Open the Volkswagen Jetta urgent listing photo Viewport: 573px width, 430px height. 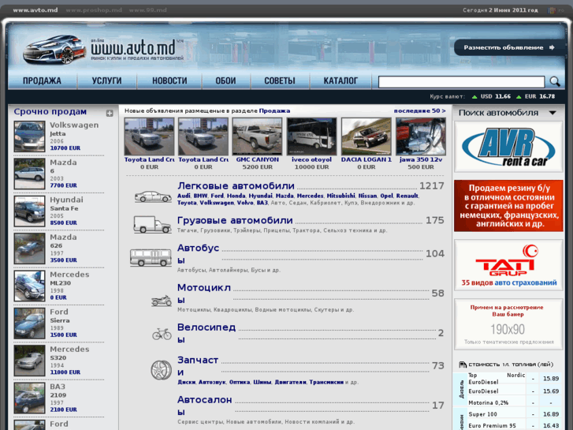pos(30,136)
